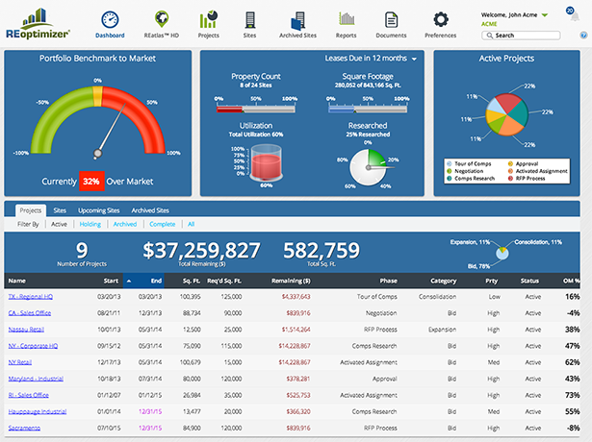This screenshot has width=592, height=442.
Task: Sort table by Phase column header
Action: pyautogui.click(x=389, y=281)
